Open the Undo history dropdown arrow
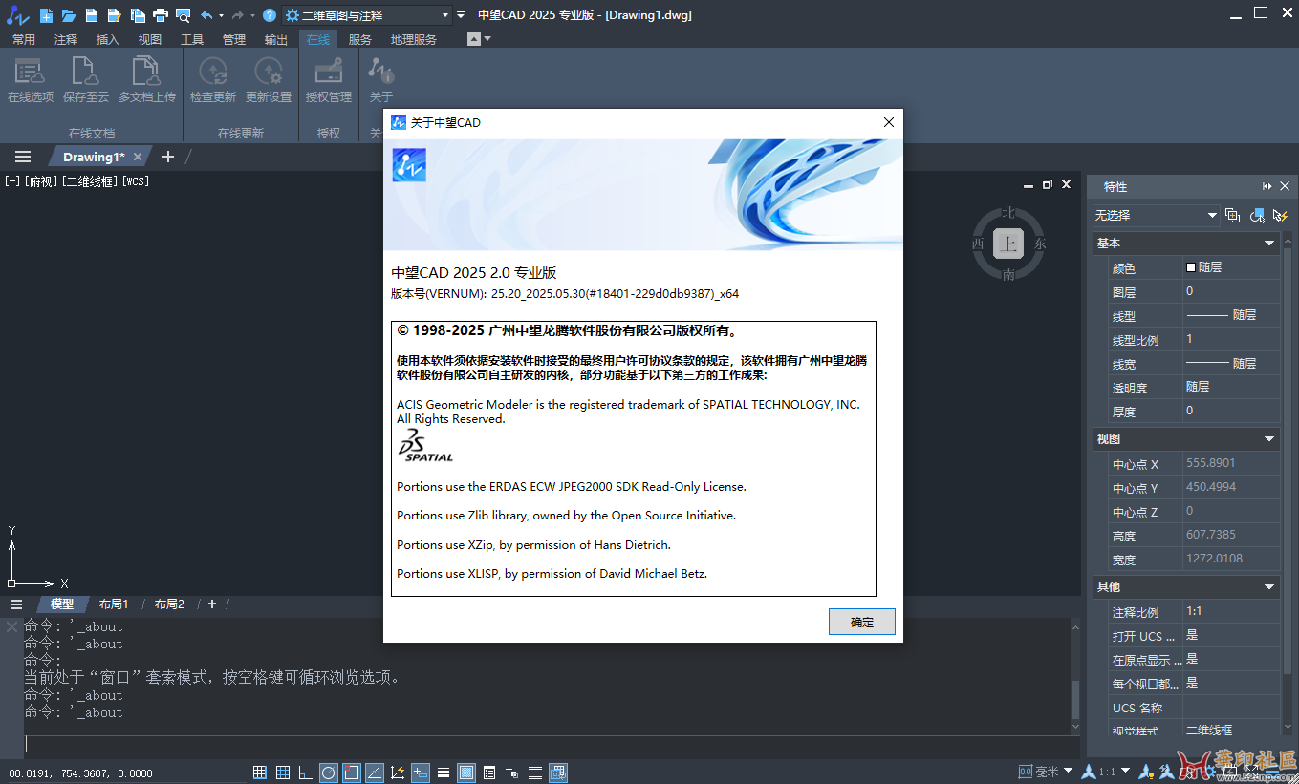 point(221,15)
